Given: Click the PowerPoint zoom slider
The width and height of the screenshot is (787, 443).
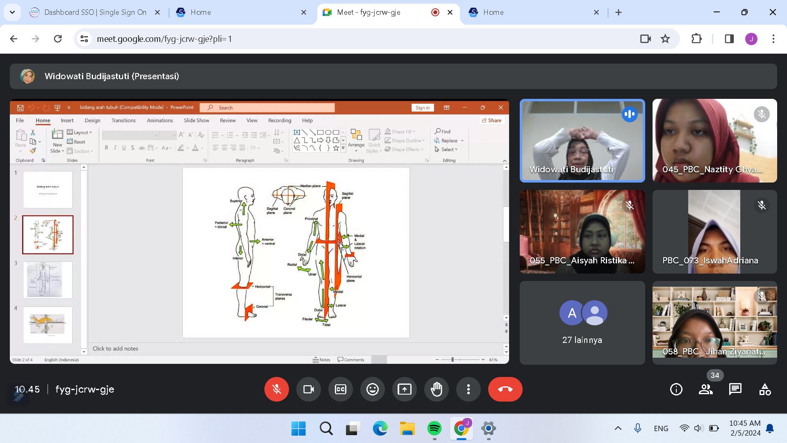Looking at the screenshot, I should 460,360.
